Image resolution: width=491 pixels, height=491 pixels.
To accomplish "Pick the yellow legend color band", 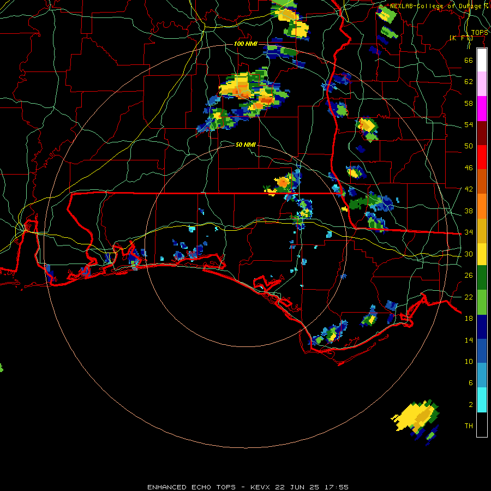I will [x=482, y=254].
